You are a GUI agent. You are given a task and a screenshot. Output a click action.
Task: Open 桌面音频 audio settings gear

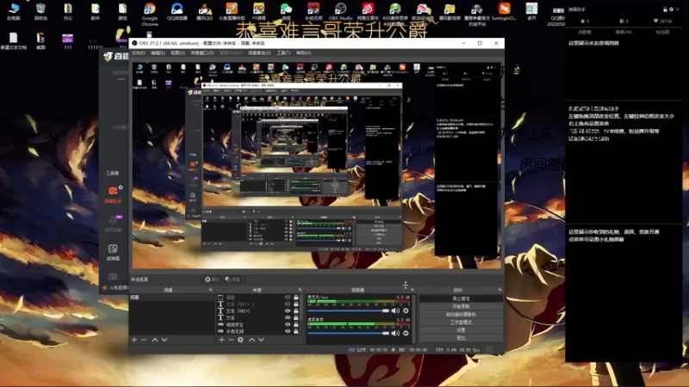tap(406, 333)
